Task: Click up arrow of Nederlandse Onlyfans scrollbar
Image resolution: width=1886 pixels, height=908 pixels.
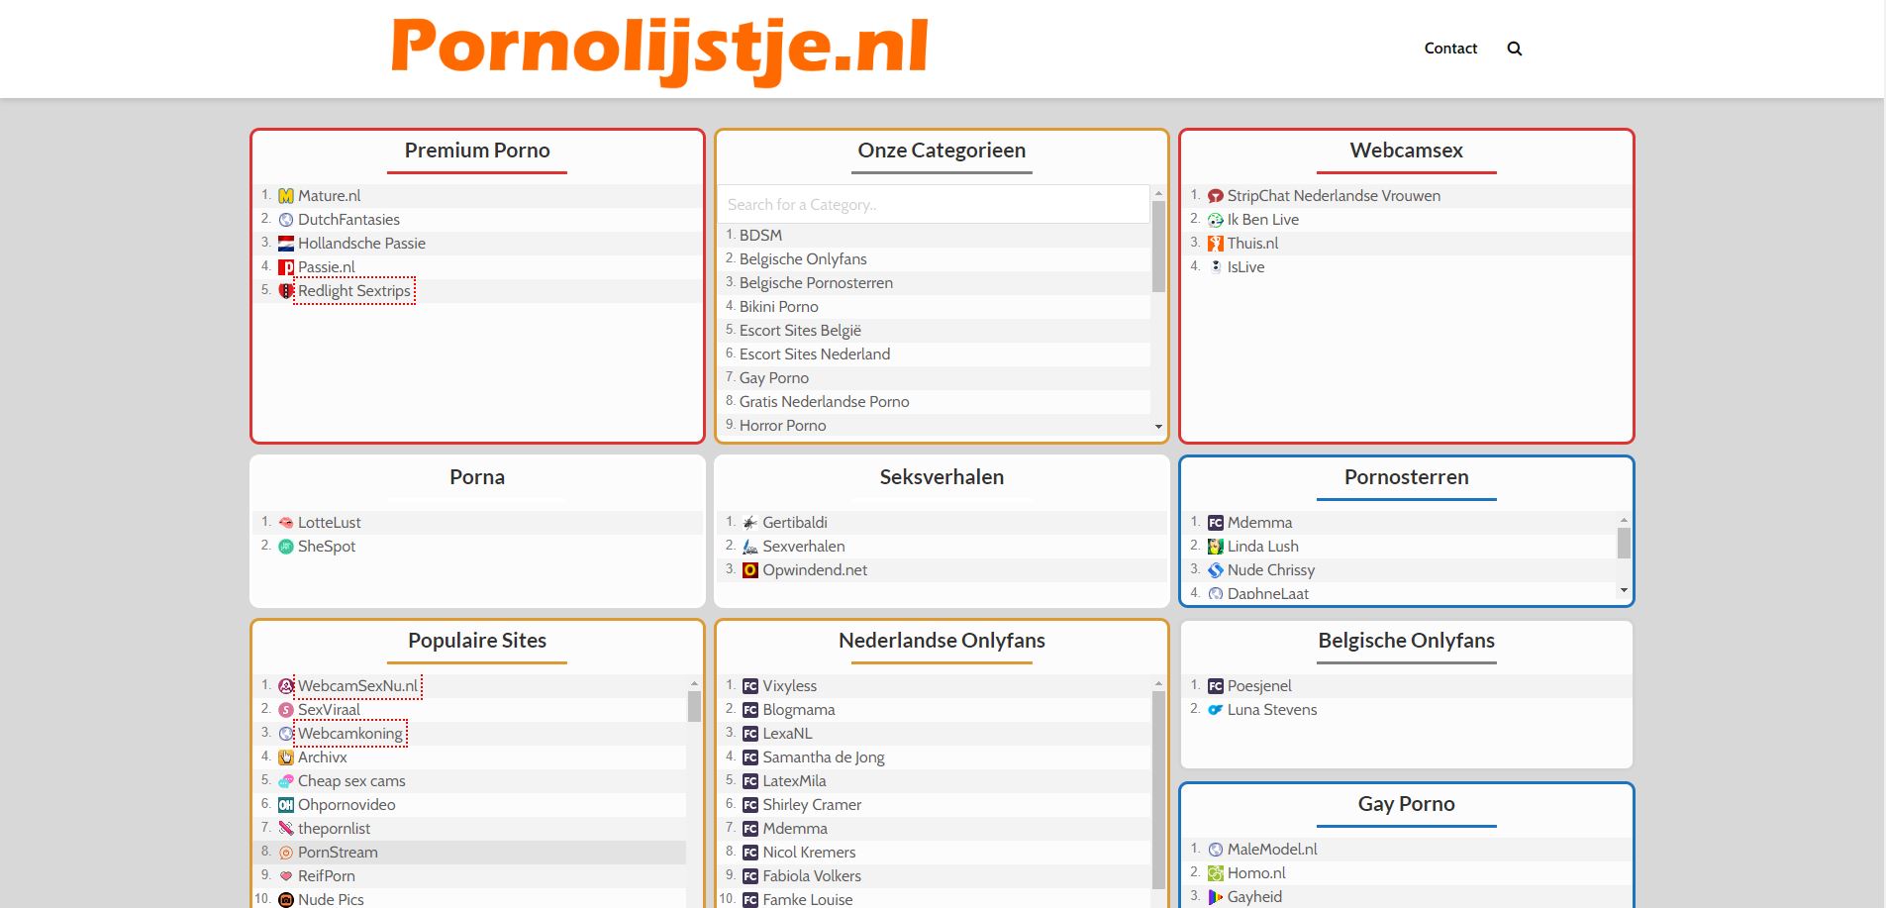Action: pyautogui.click(x=1158, y=683)
